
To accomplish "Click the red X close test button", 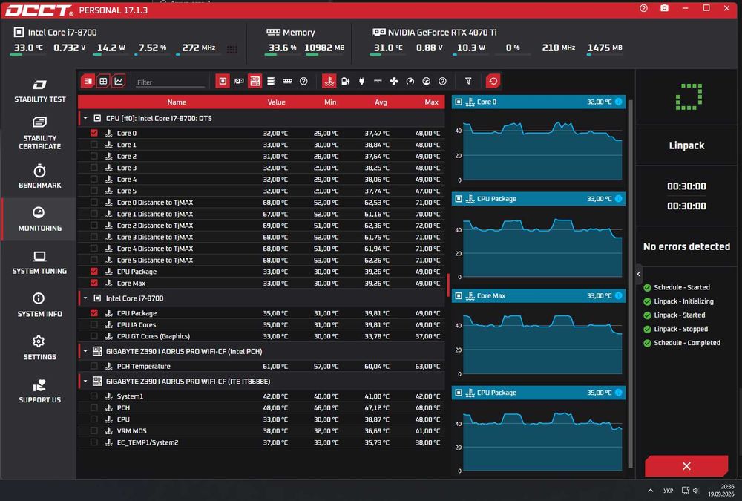I will (x=686, y=466).
